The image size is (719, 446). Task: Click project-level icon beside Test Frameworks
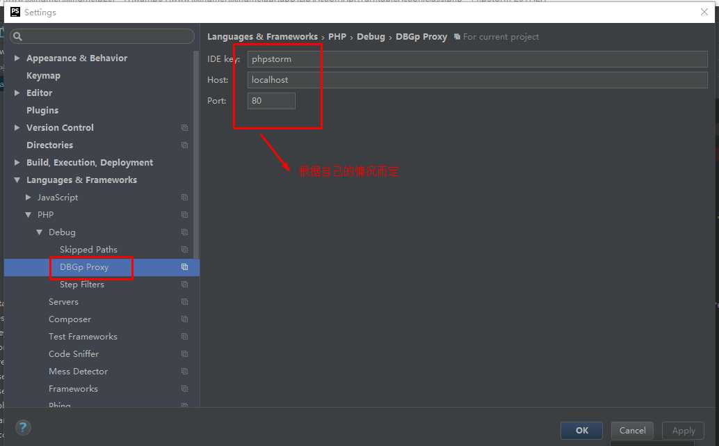pyautogui.click(x=184, y=337)
